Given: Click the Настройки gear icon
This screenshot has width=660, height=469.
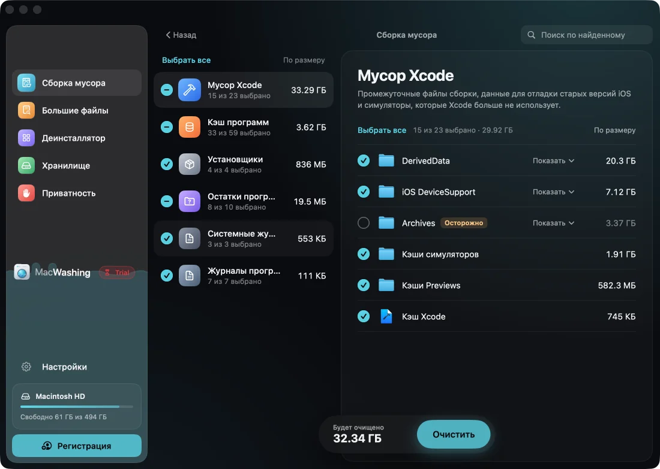Looking at the screenshot, I should [x=26, y=367].
